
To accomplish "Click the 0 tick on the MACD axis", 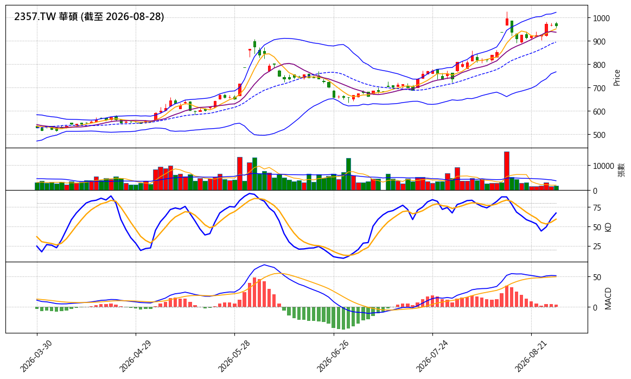I will point(595,307).
